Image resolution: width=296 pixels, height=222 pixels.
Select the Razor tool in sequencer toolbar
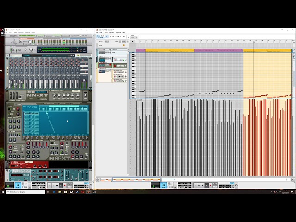pyautogui.click(x=116, y=37)
